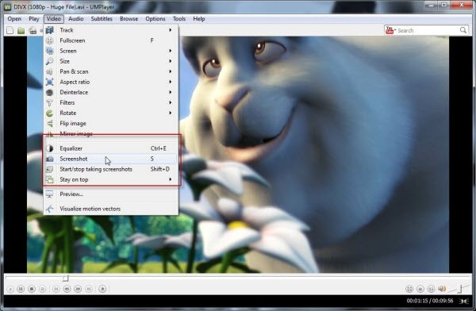Click the open folder toolbar icon
This screenshot has width=476, height=311.
21,31
